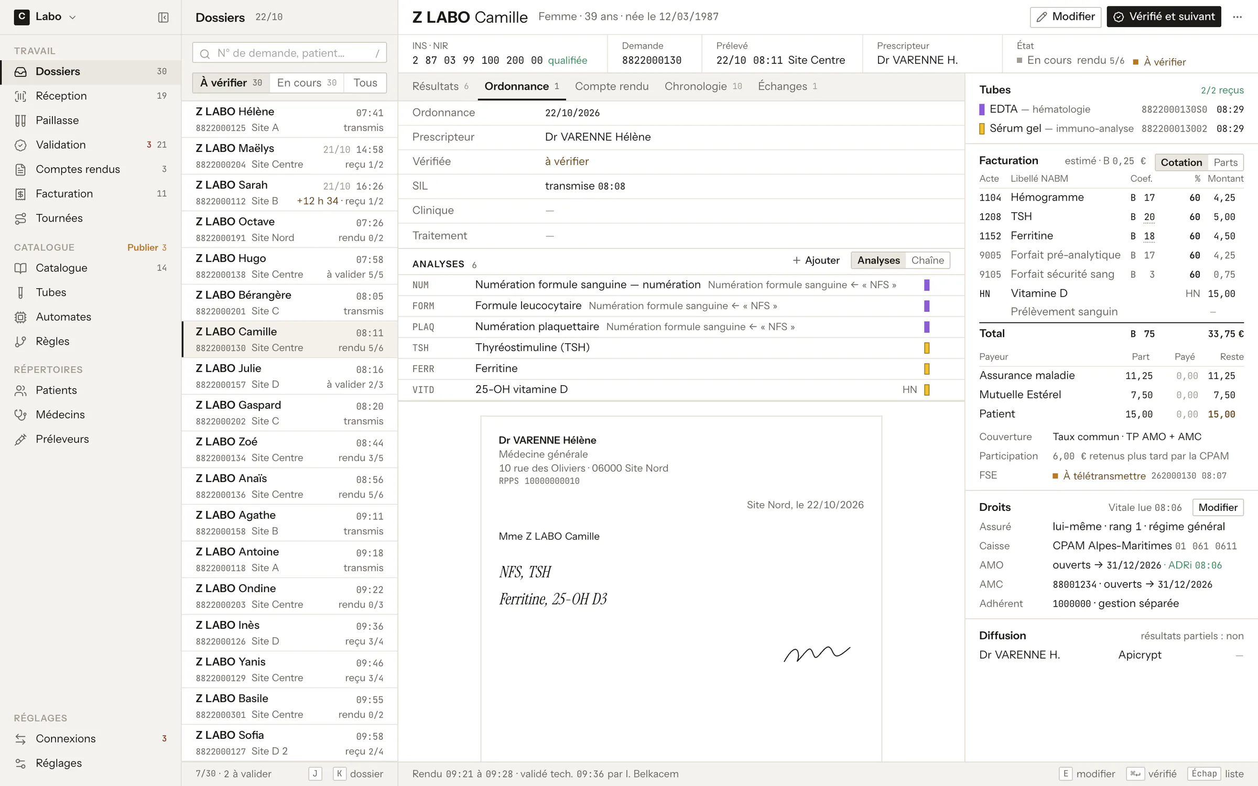Collapse the sidebar panel icon
This screenshot has width=1258, height=786.
point(163,17)
